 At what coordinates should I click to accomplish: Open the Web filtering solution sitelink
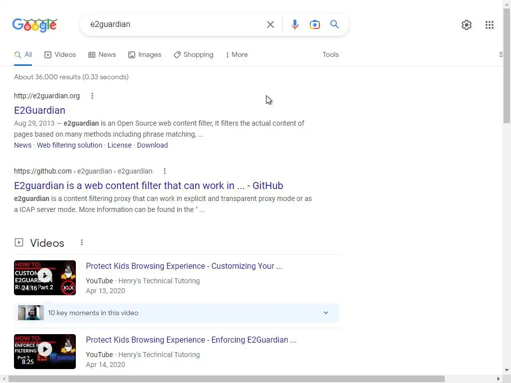click(x=69, y=145)
